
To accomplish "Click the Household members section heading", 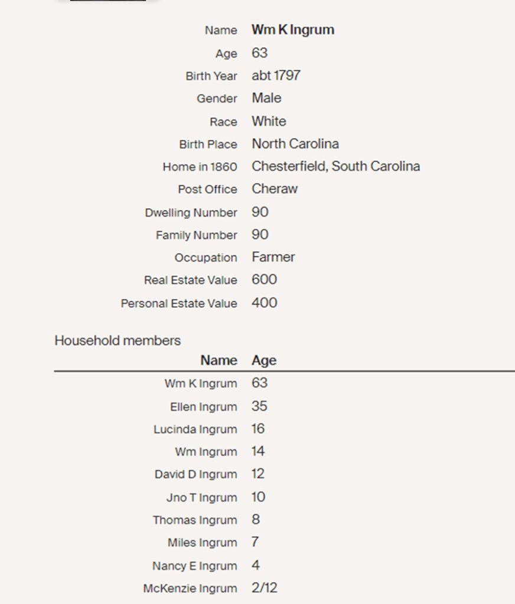I will click(x=118, y=340).
